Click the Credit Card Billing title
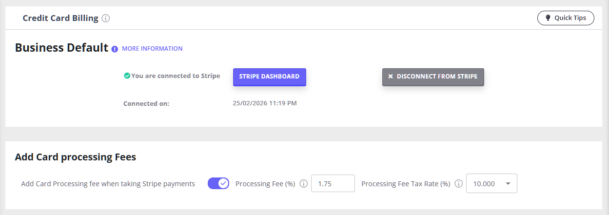This screenshot has width=609, height=215. pyautogui.click(x=60, y=19)
